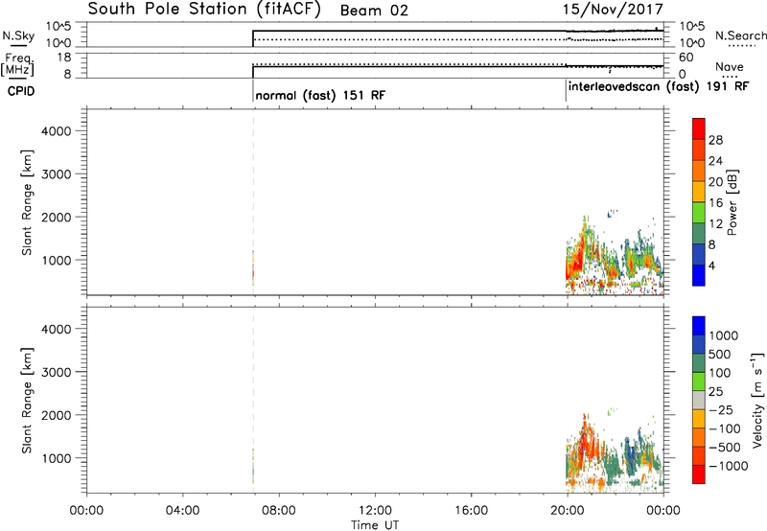Click the date '15/Nov/2017'
The height and width of the screenshot is (531, 767).
(x=613, y=10)
